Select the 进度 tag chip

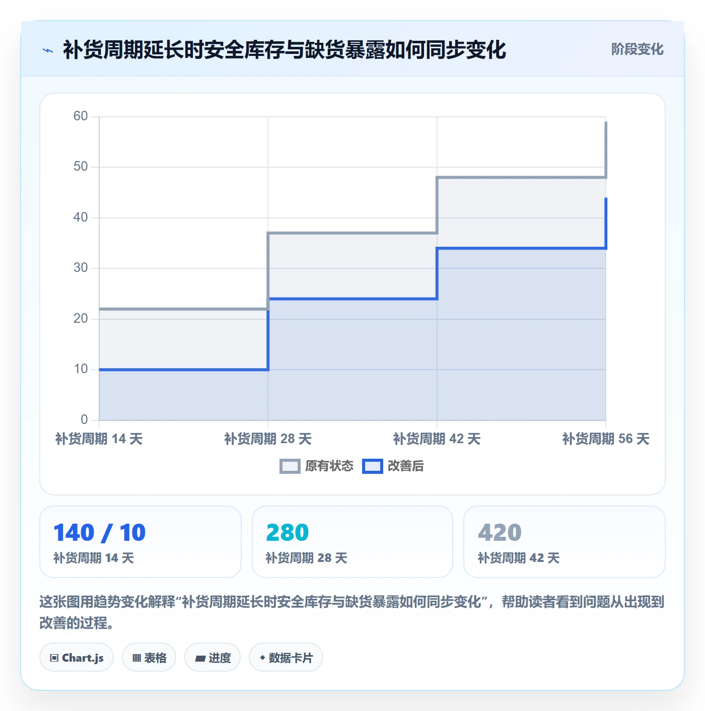point(213,657)
